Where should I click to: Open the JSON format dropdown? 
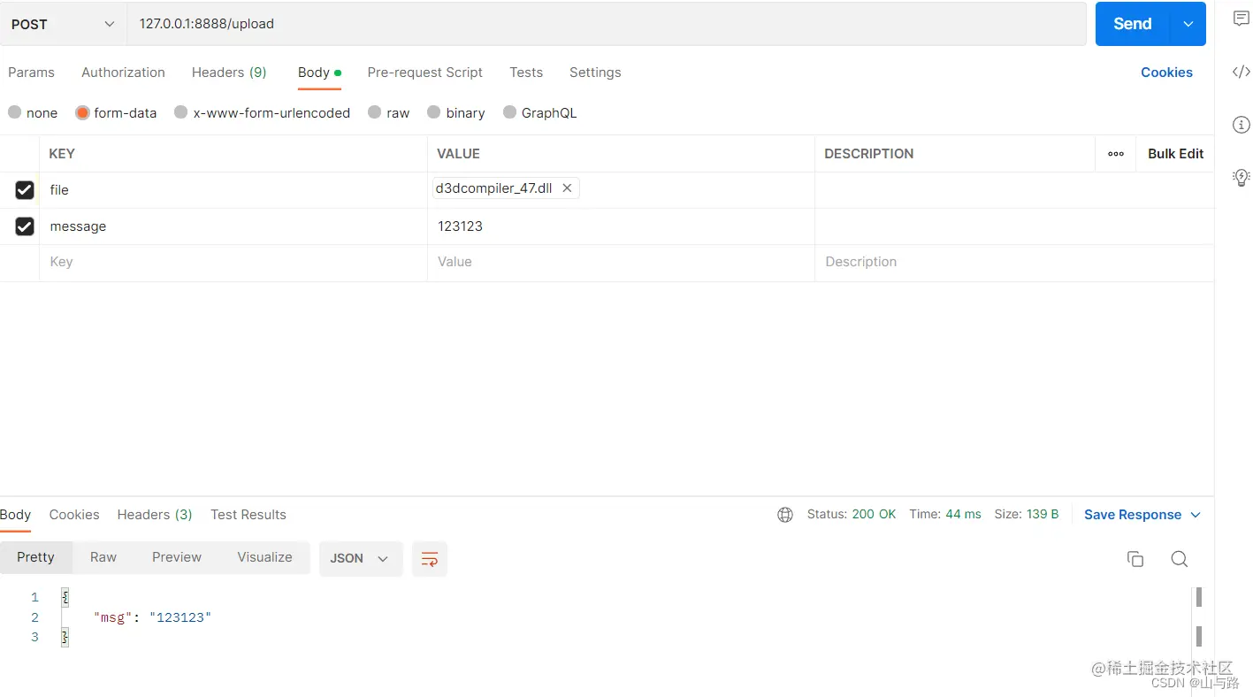tap(361, 559)
